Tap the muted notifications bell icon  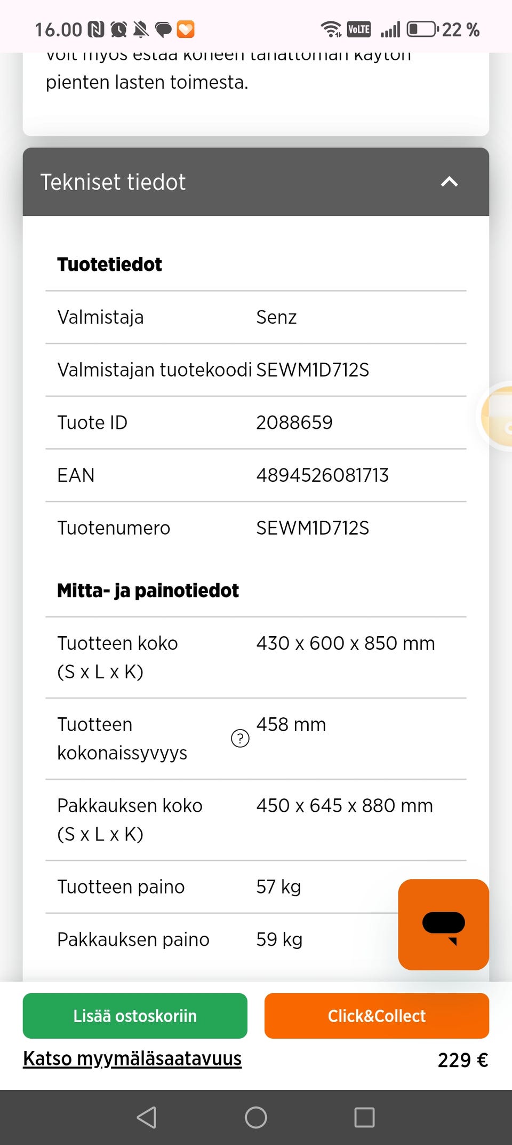[x=141, y=29]
